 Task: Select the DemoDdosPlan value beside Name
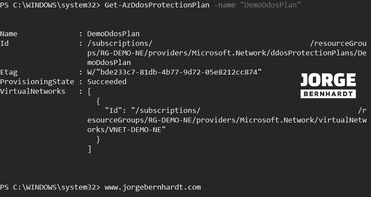[113, 34]
